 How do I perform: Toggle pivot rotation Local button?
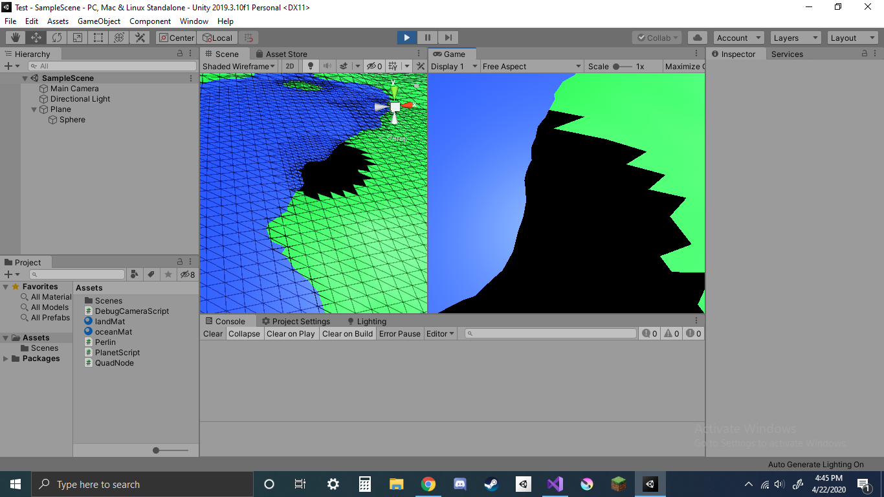217,38
